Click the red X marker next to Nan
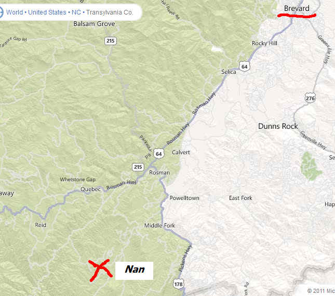Viewport: 335px width, 296px height. pyautogui.click(x=100, y=270)
